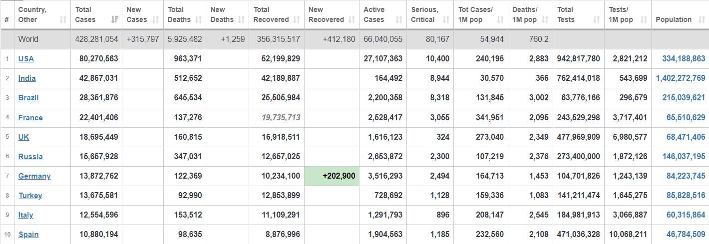Open Turkey population link 85,828,516
Viewport: 709px width, 244px height.
(x=686, y=196)
